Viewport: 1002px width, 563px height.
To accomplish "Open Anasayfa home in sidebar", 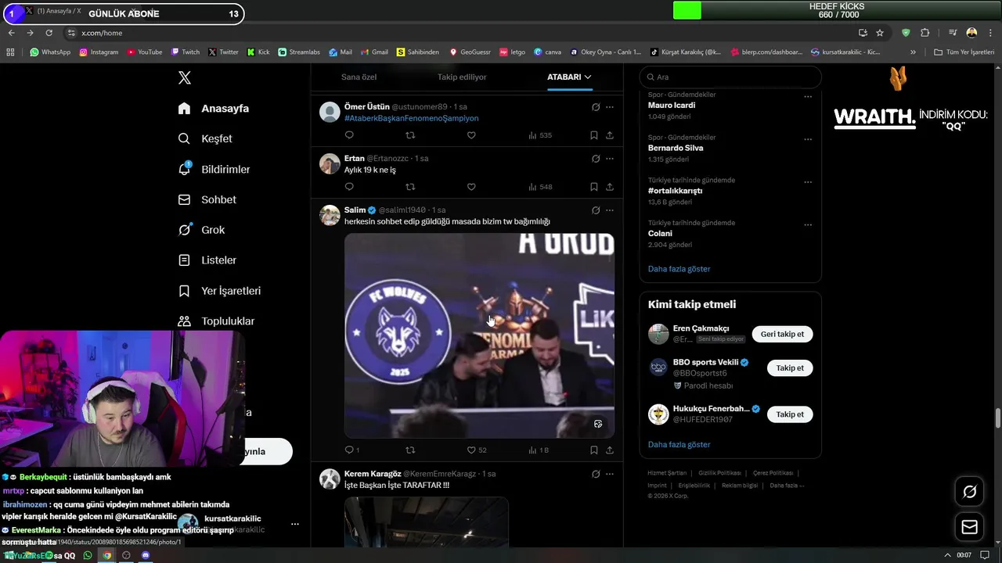I will click(x=214, y=109).
